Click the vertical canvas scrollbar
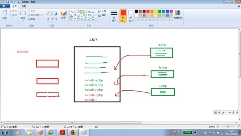This screenshot has height=136, width=241. click(x=239, y=54)
